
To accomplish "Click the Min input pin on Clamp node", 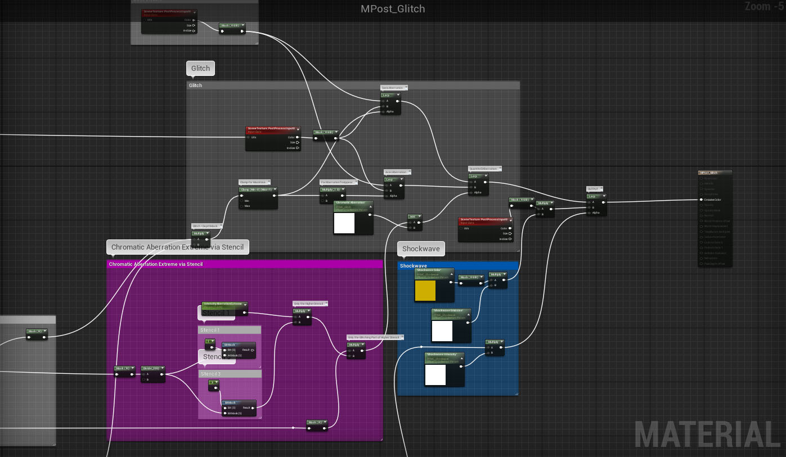I will point(241,201).
